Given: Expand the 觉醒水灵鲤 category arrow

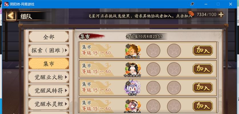Looking at the screenshot, I should pos(66,104).
